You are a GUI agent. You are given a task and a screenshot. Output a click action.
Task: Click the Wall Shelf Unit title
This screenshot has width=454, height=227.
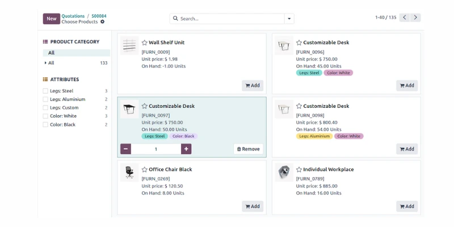pyautogui.click(x=166, y=43)
